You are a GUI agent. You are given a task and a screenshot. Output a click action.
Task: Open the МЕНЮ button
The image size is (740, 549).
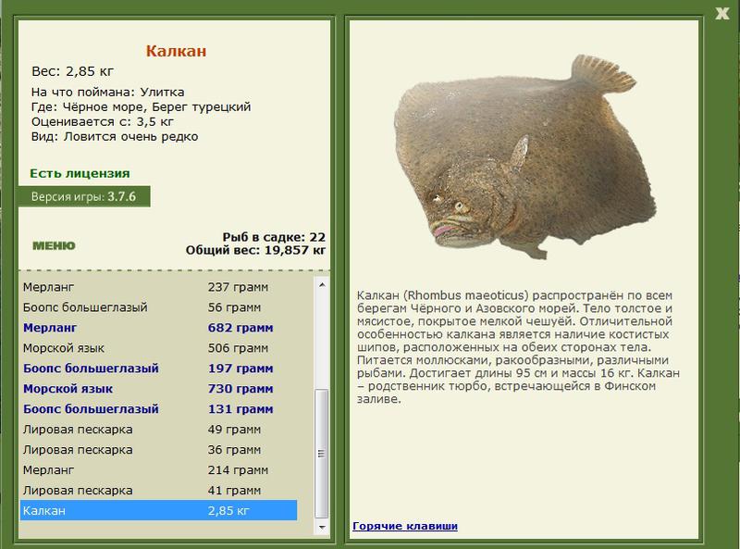tap(54, 246)
